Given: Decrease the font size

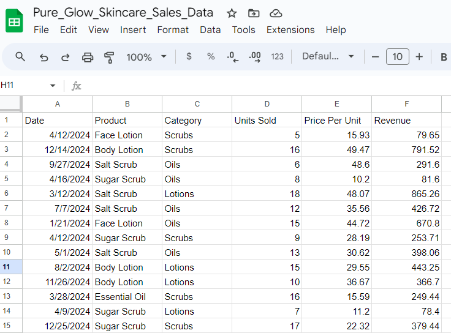Looking at the screenshot, I should 375,57.
